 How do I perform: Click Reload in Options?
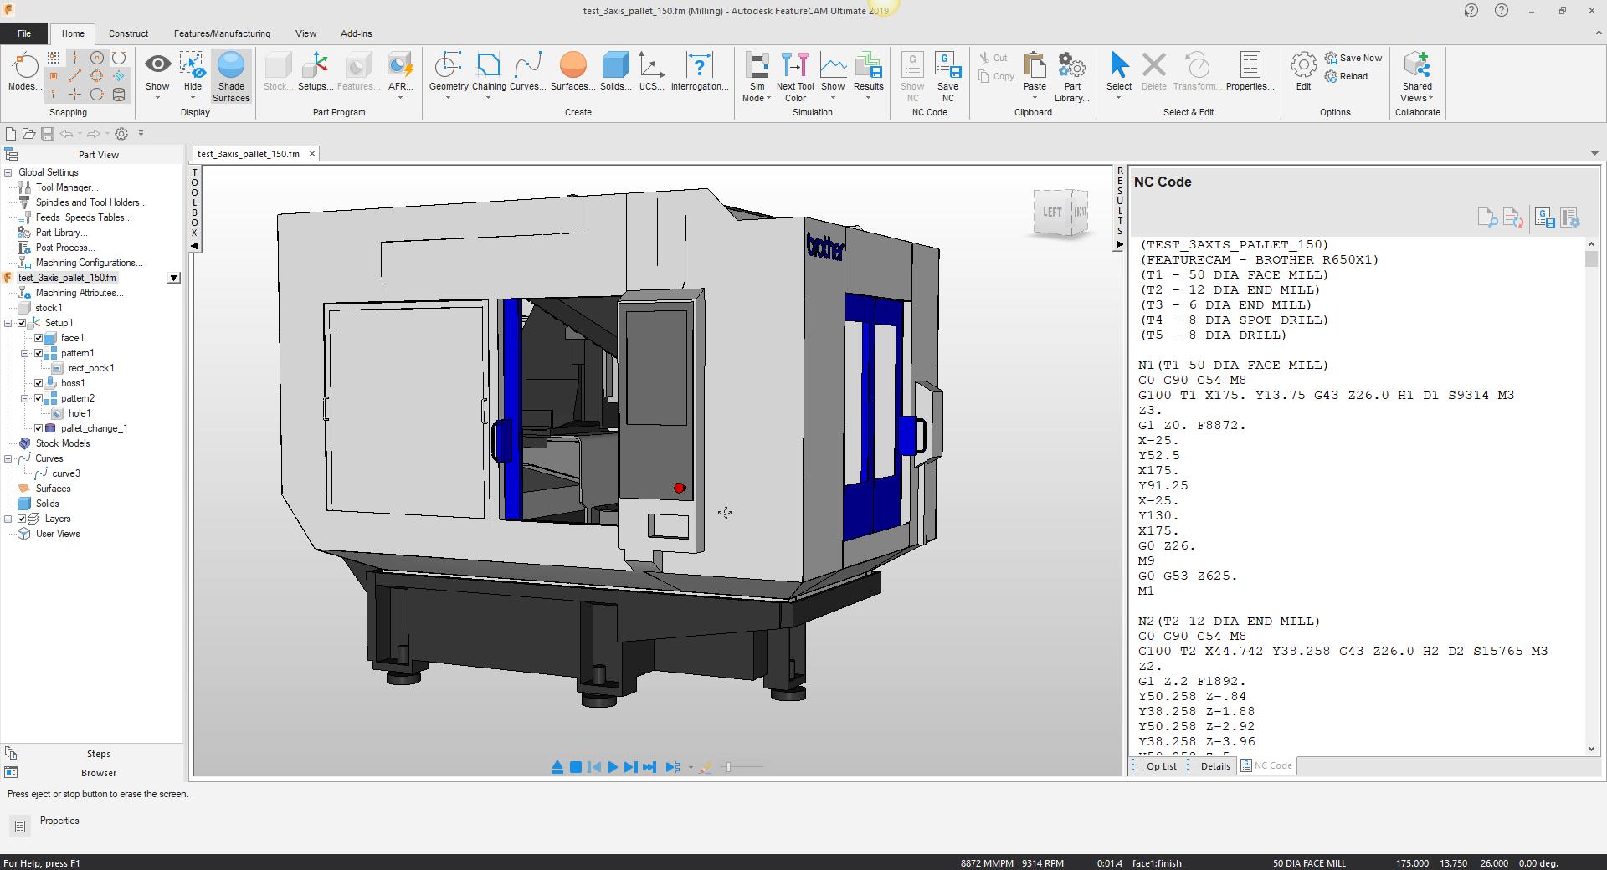(1347, 76)
